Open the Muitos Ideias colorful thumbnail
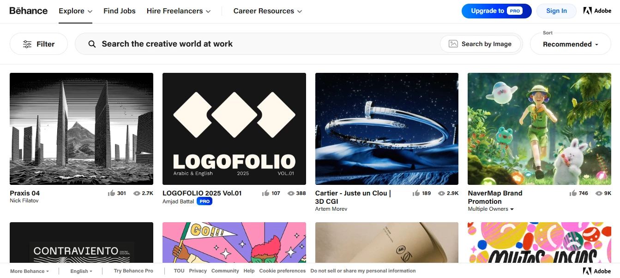 (539, 243)
